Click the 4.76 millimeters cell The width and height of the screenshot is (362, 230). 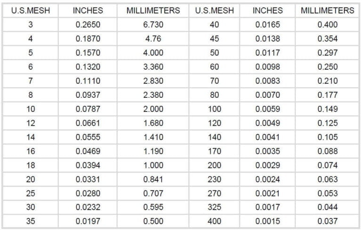tap(153, 39)
